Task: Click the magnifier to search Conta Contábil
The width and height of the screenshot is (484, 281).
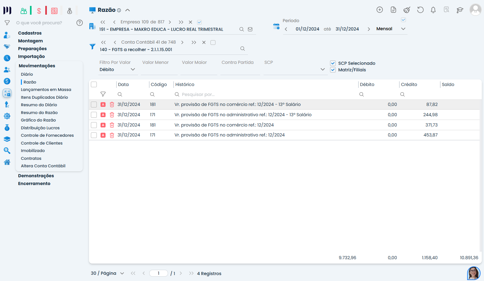Action: coord(243,49)
